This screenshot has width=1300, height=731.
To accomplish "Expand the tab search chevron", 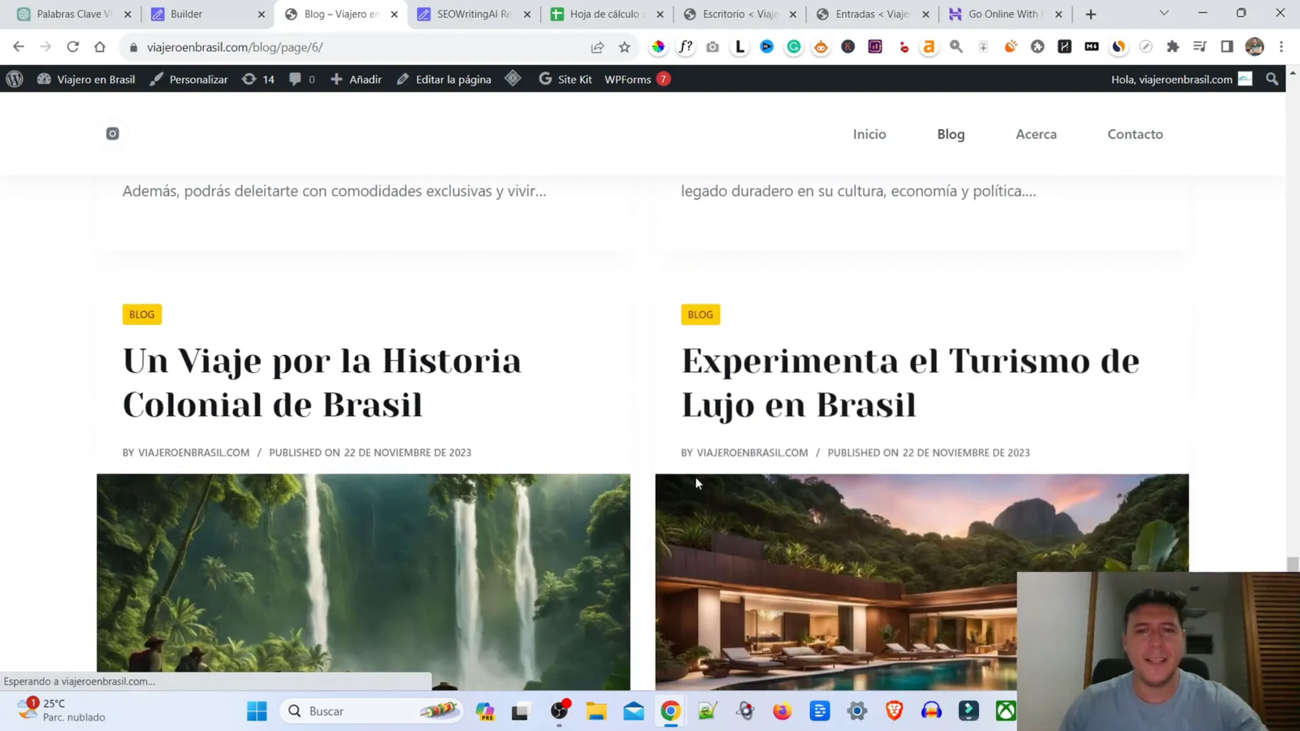I will (x=1163, y=13).
